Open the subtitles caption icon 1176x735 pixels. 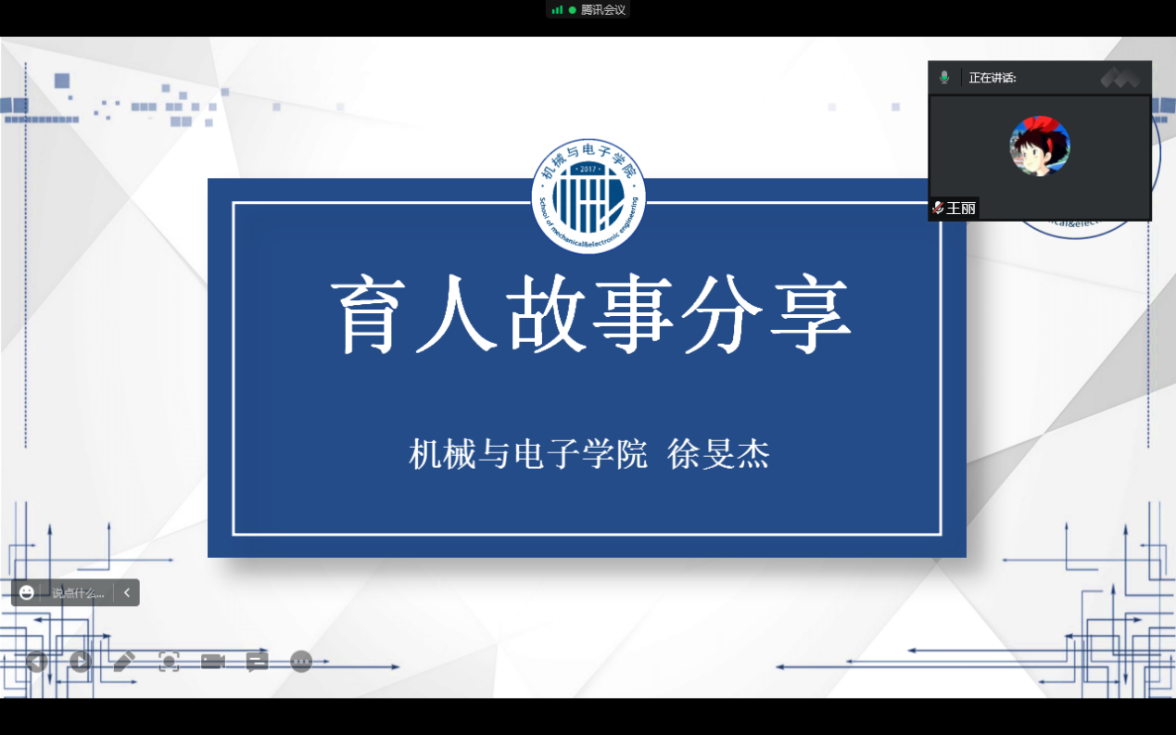click(x=257, y=661)
